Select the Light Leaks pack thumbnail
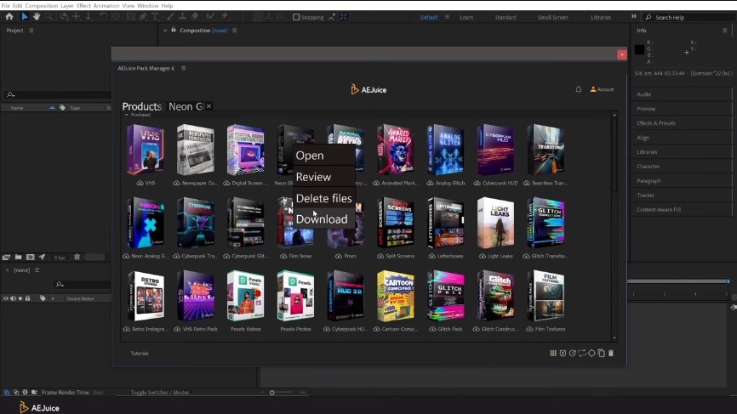Image resolution: width=737 pixels, height=414 pixels. pyautogui.click(x=495, y=223)
